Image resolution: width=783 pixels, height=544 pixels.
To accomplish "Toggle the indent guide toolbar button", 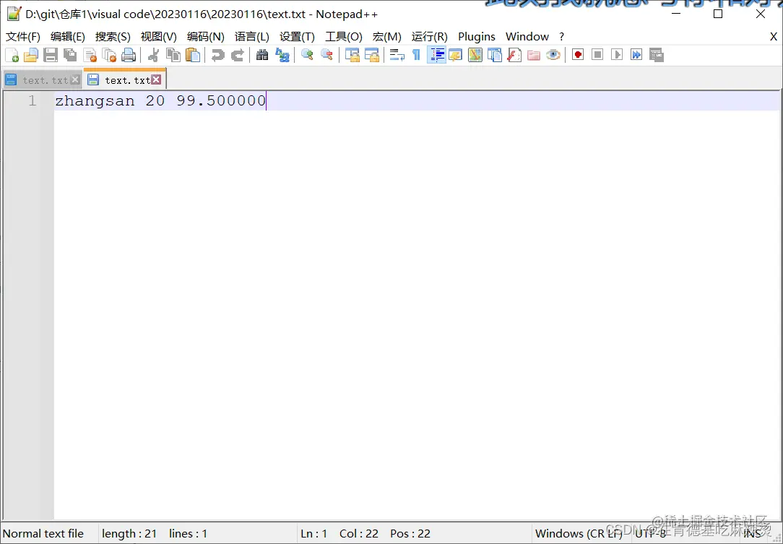I will (x=436, y=55).
